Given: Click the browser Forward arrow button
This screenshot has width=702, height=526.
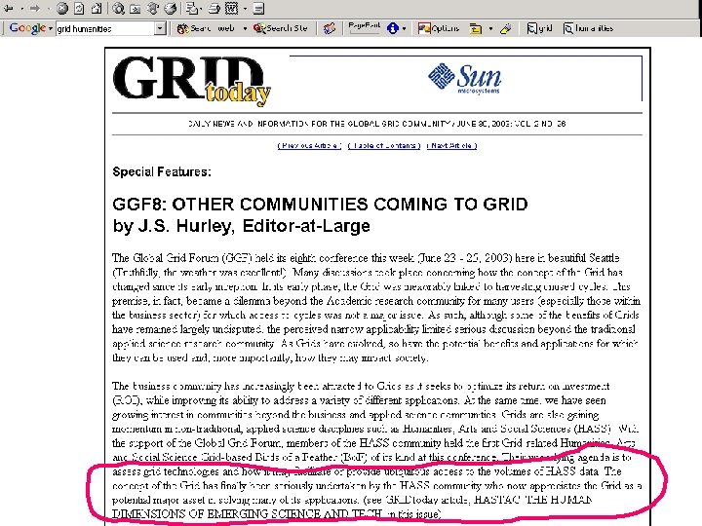Looking at the screenshot, I should [x=35, y=8].
